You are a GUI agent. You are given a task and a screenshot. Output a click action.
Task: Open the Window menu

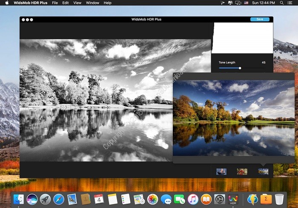pos(92,3)
